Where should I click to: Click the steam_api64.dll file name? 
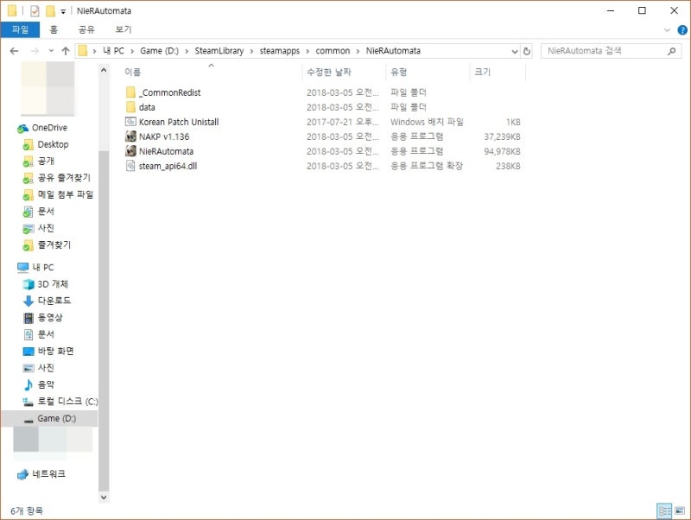(168, 166)
